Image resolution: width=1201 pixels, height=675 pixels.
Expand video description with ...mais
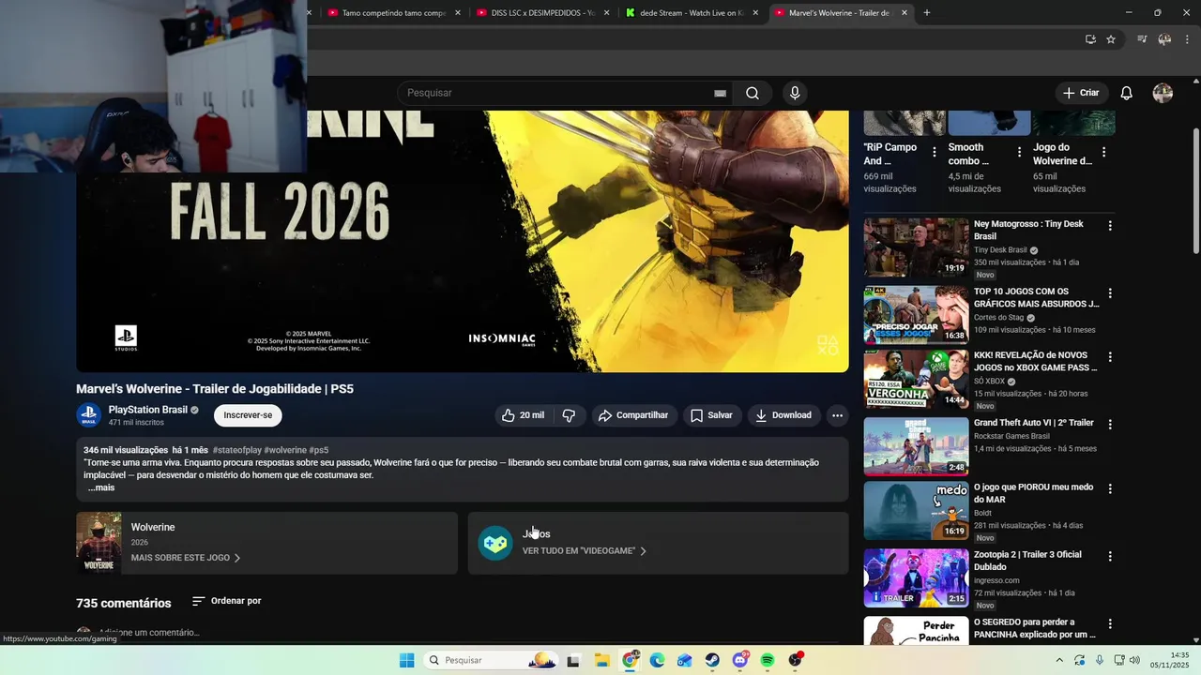[100, 487]
